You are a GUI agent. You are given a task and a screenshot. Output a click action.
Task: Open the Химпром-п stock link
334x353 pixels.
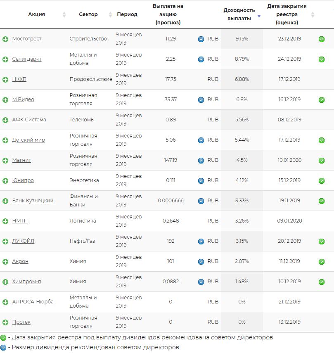pyautogui.click(x=26, y=282)
